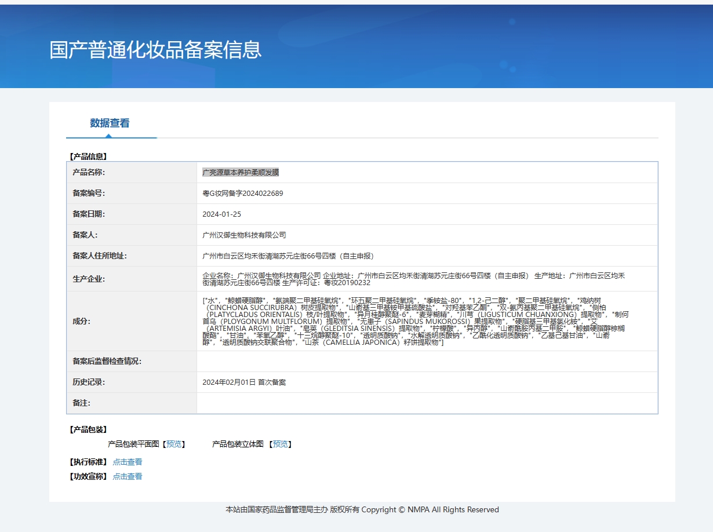Image resolution: width=713 pixels, height=532 pixels.
Task: Click the NMPA copyright footer text
Action: (362, 510)
